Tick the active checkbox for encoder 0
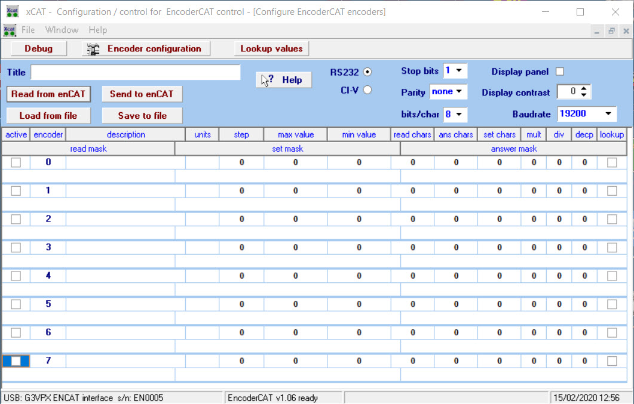The image size is (634, 404). point(16,162)
